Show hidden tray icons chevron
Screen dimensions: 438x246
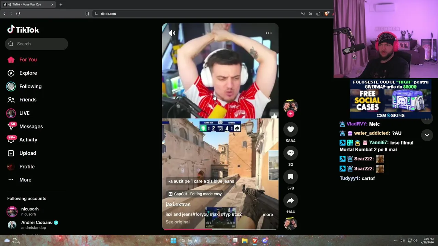pos(395,241)
